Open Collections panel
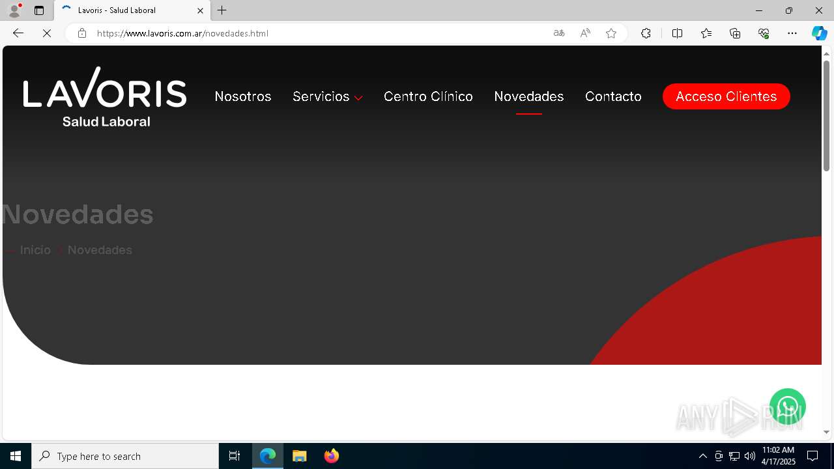This screenshot has width=834, height=469. point(735,33)
